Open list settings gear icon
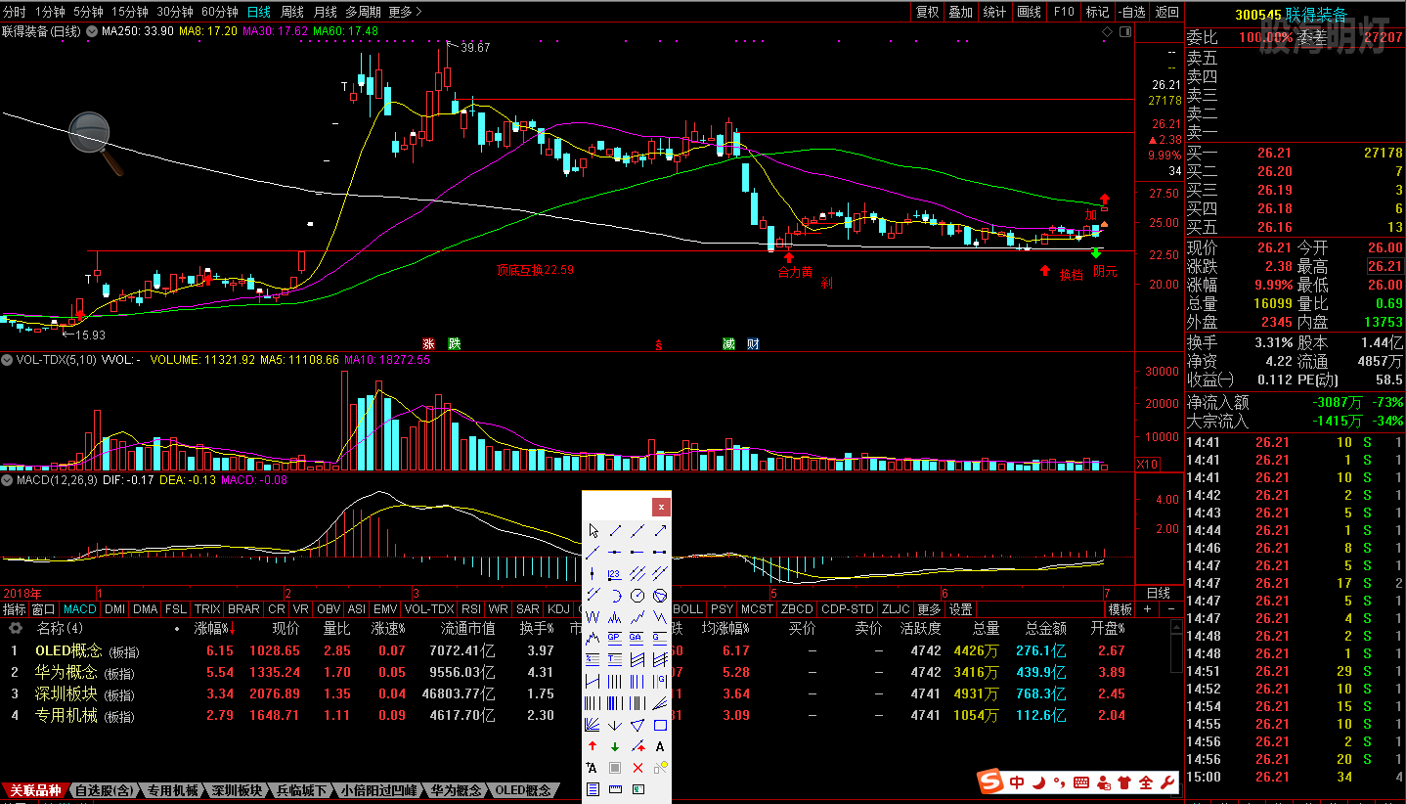The image size is (1406, 804). coord(15,628)
